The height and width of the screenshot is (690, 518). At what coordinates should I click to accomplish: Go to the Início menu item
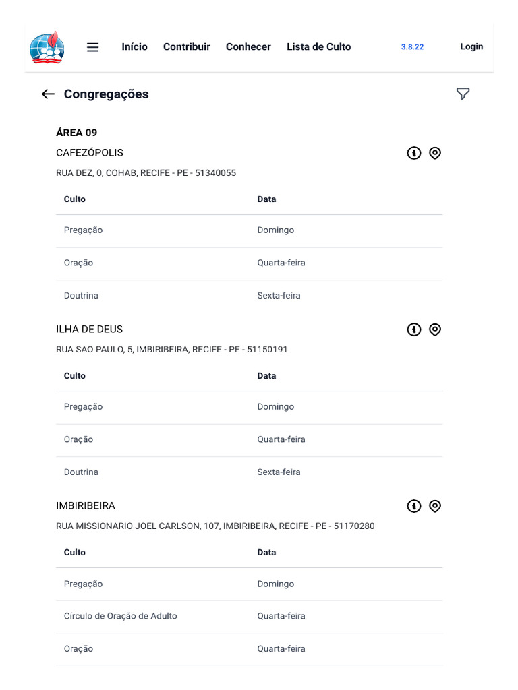pos(135,47)
